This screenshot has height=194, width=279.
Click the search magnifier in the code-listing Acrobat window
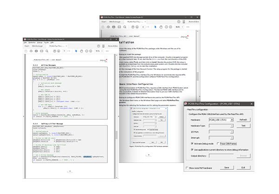coord(47,51)
